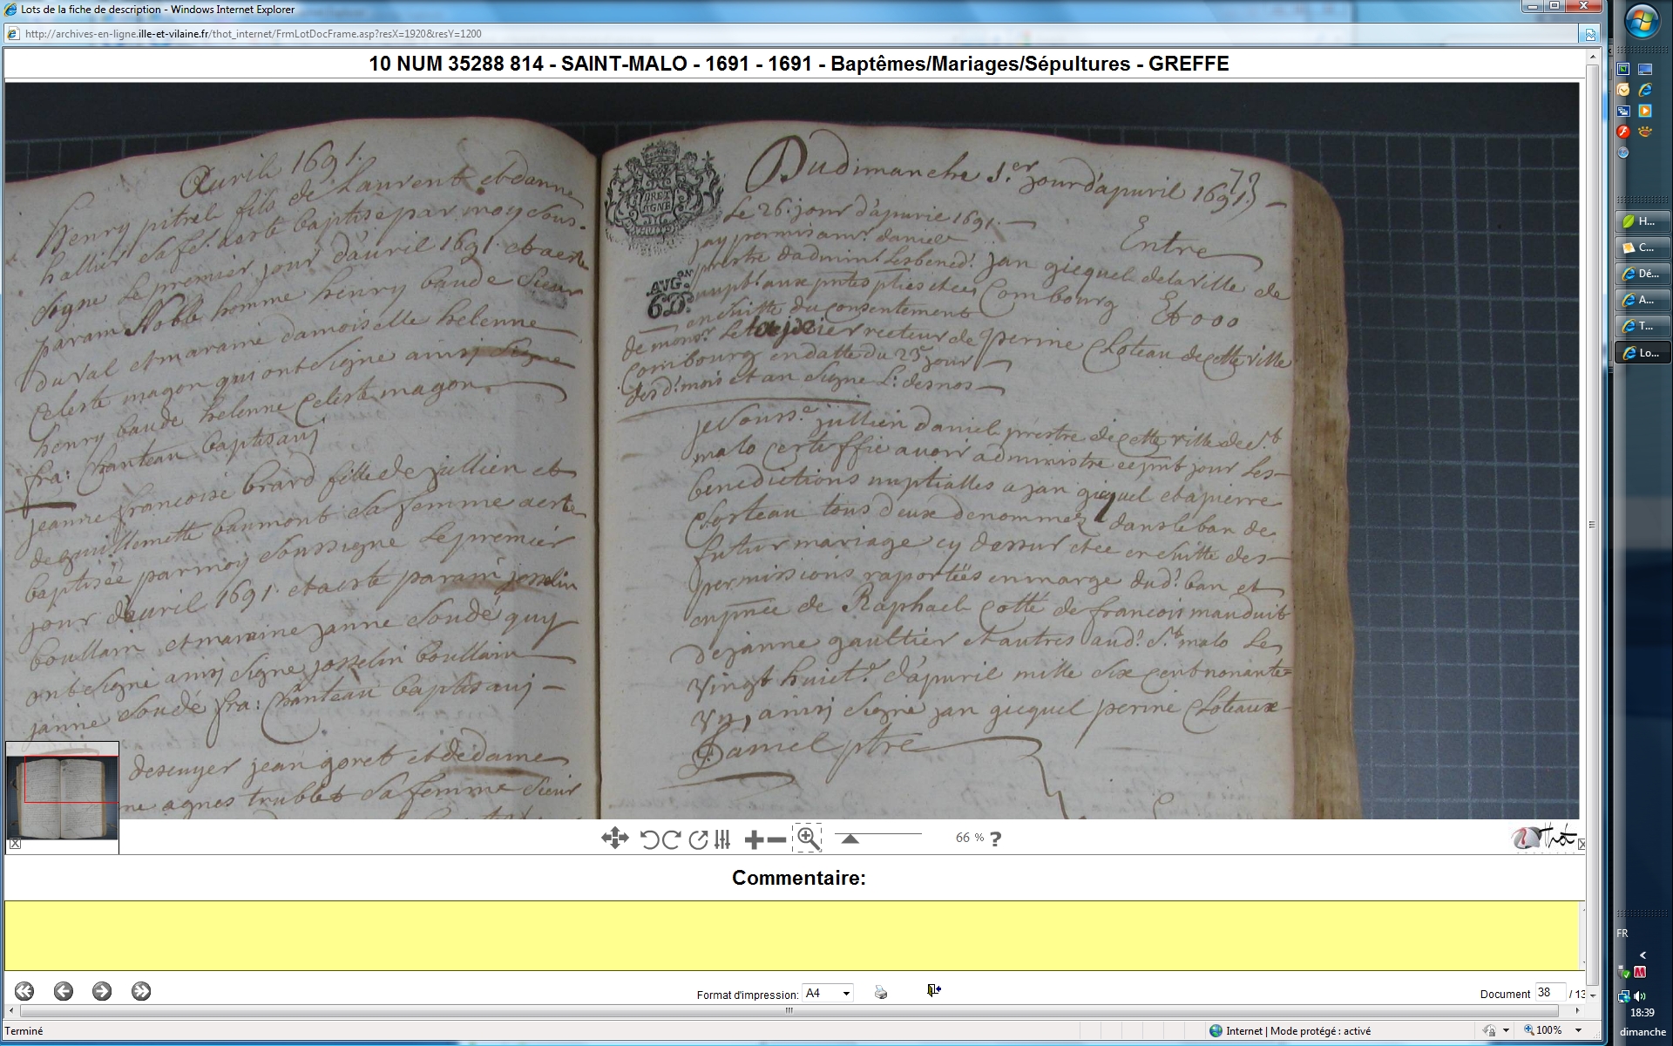Select the pan/move image tool
This screenshot has height=1046, width=1673.
coord(614,839)
